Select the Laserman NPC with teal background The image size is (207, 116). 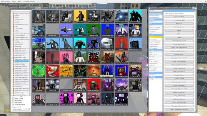80,30
